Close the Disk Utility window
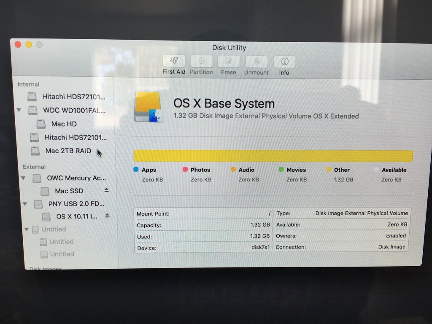432x324 pixels. coord(18,44)
